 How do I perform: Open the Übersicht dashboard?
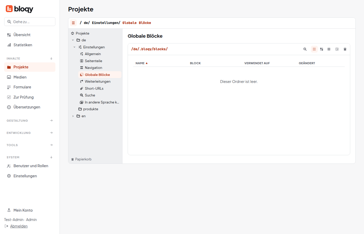[x=30, y=35]
